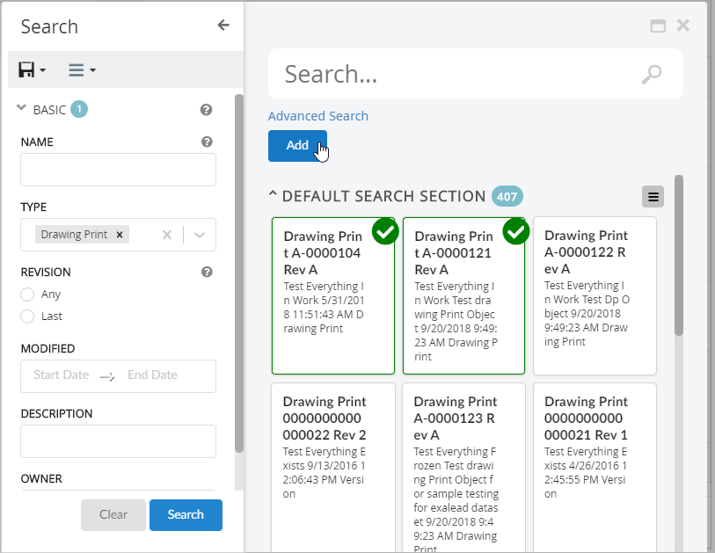Viewport: 715px width, 553px height.
Task: Select the Any revision radio button
Action: (x=27, y=295)
